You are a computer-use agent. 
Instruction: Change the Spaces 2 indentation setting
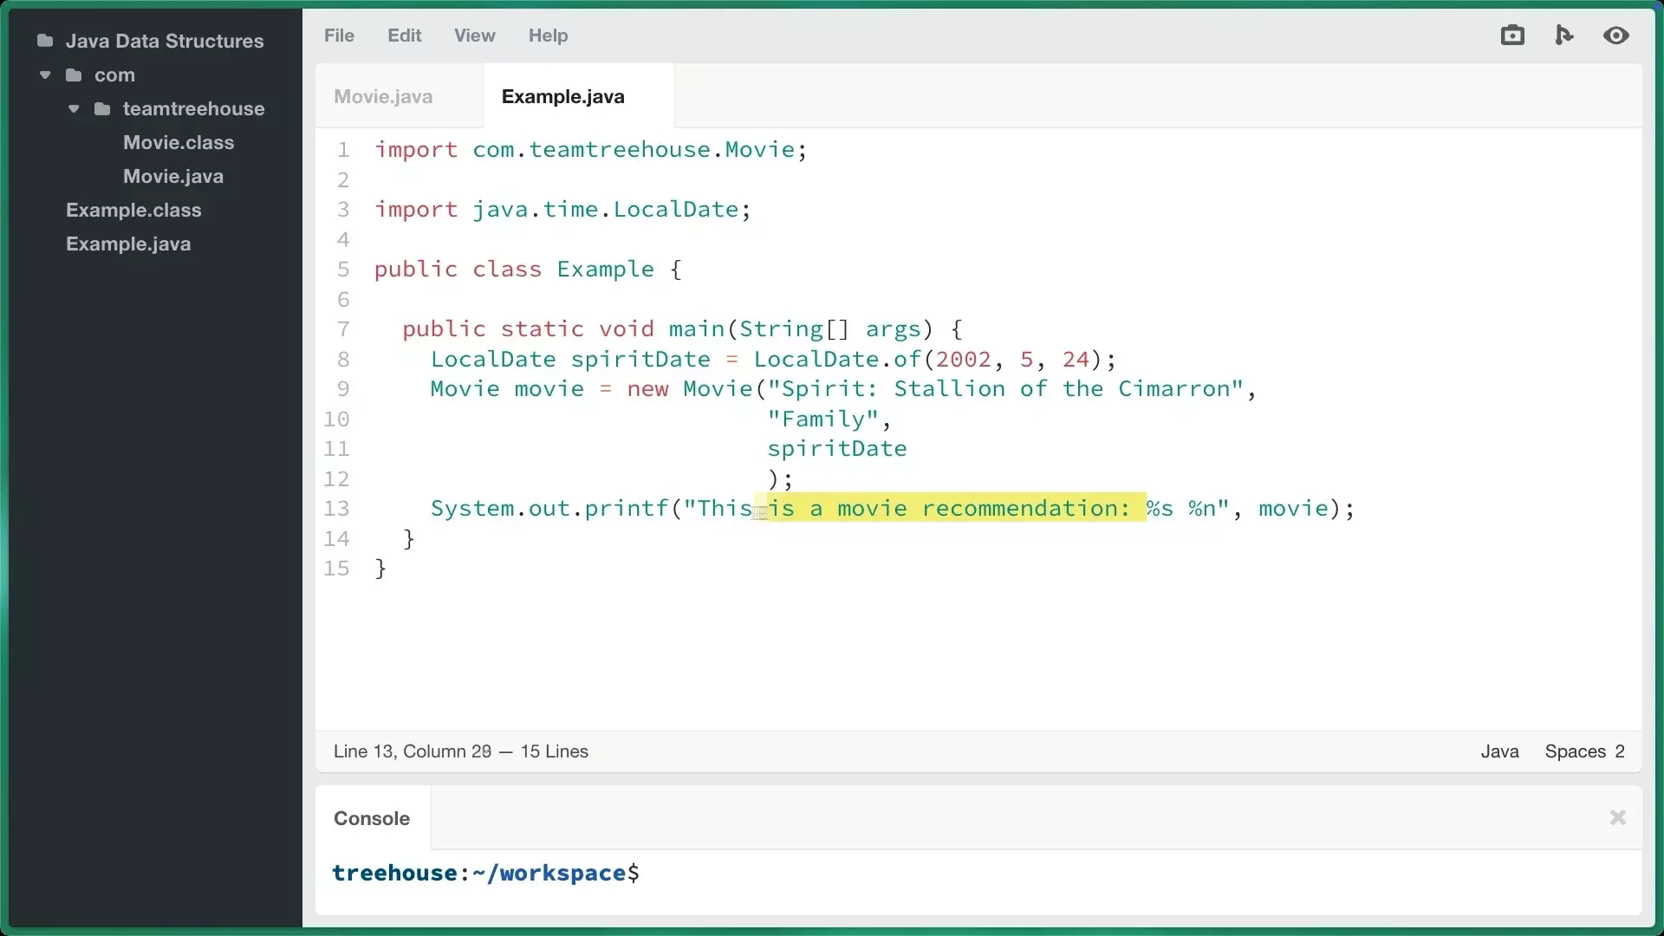click(x=1584, y=751)
